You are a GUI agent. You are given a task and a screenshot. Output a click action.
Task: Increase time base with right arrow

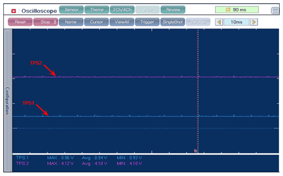[254, 22]
